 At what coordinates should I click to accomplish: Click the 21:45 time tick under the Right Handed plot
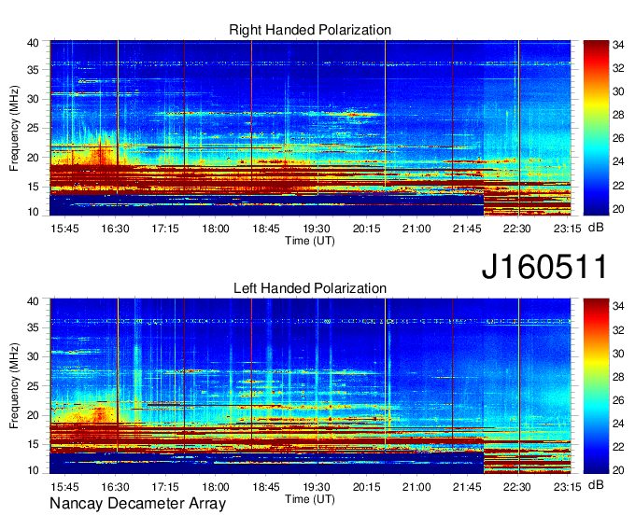467,229
